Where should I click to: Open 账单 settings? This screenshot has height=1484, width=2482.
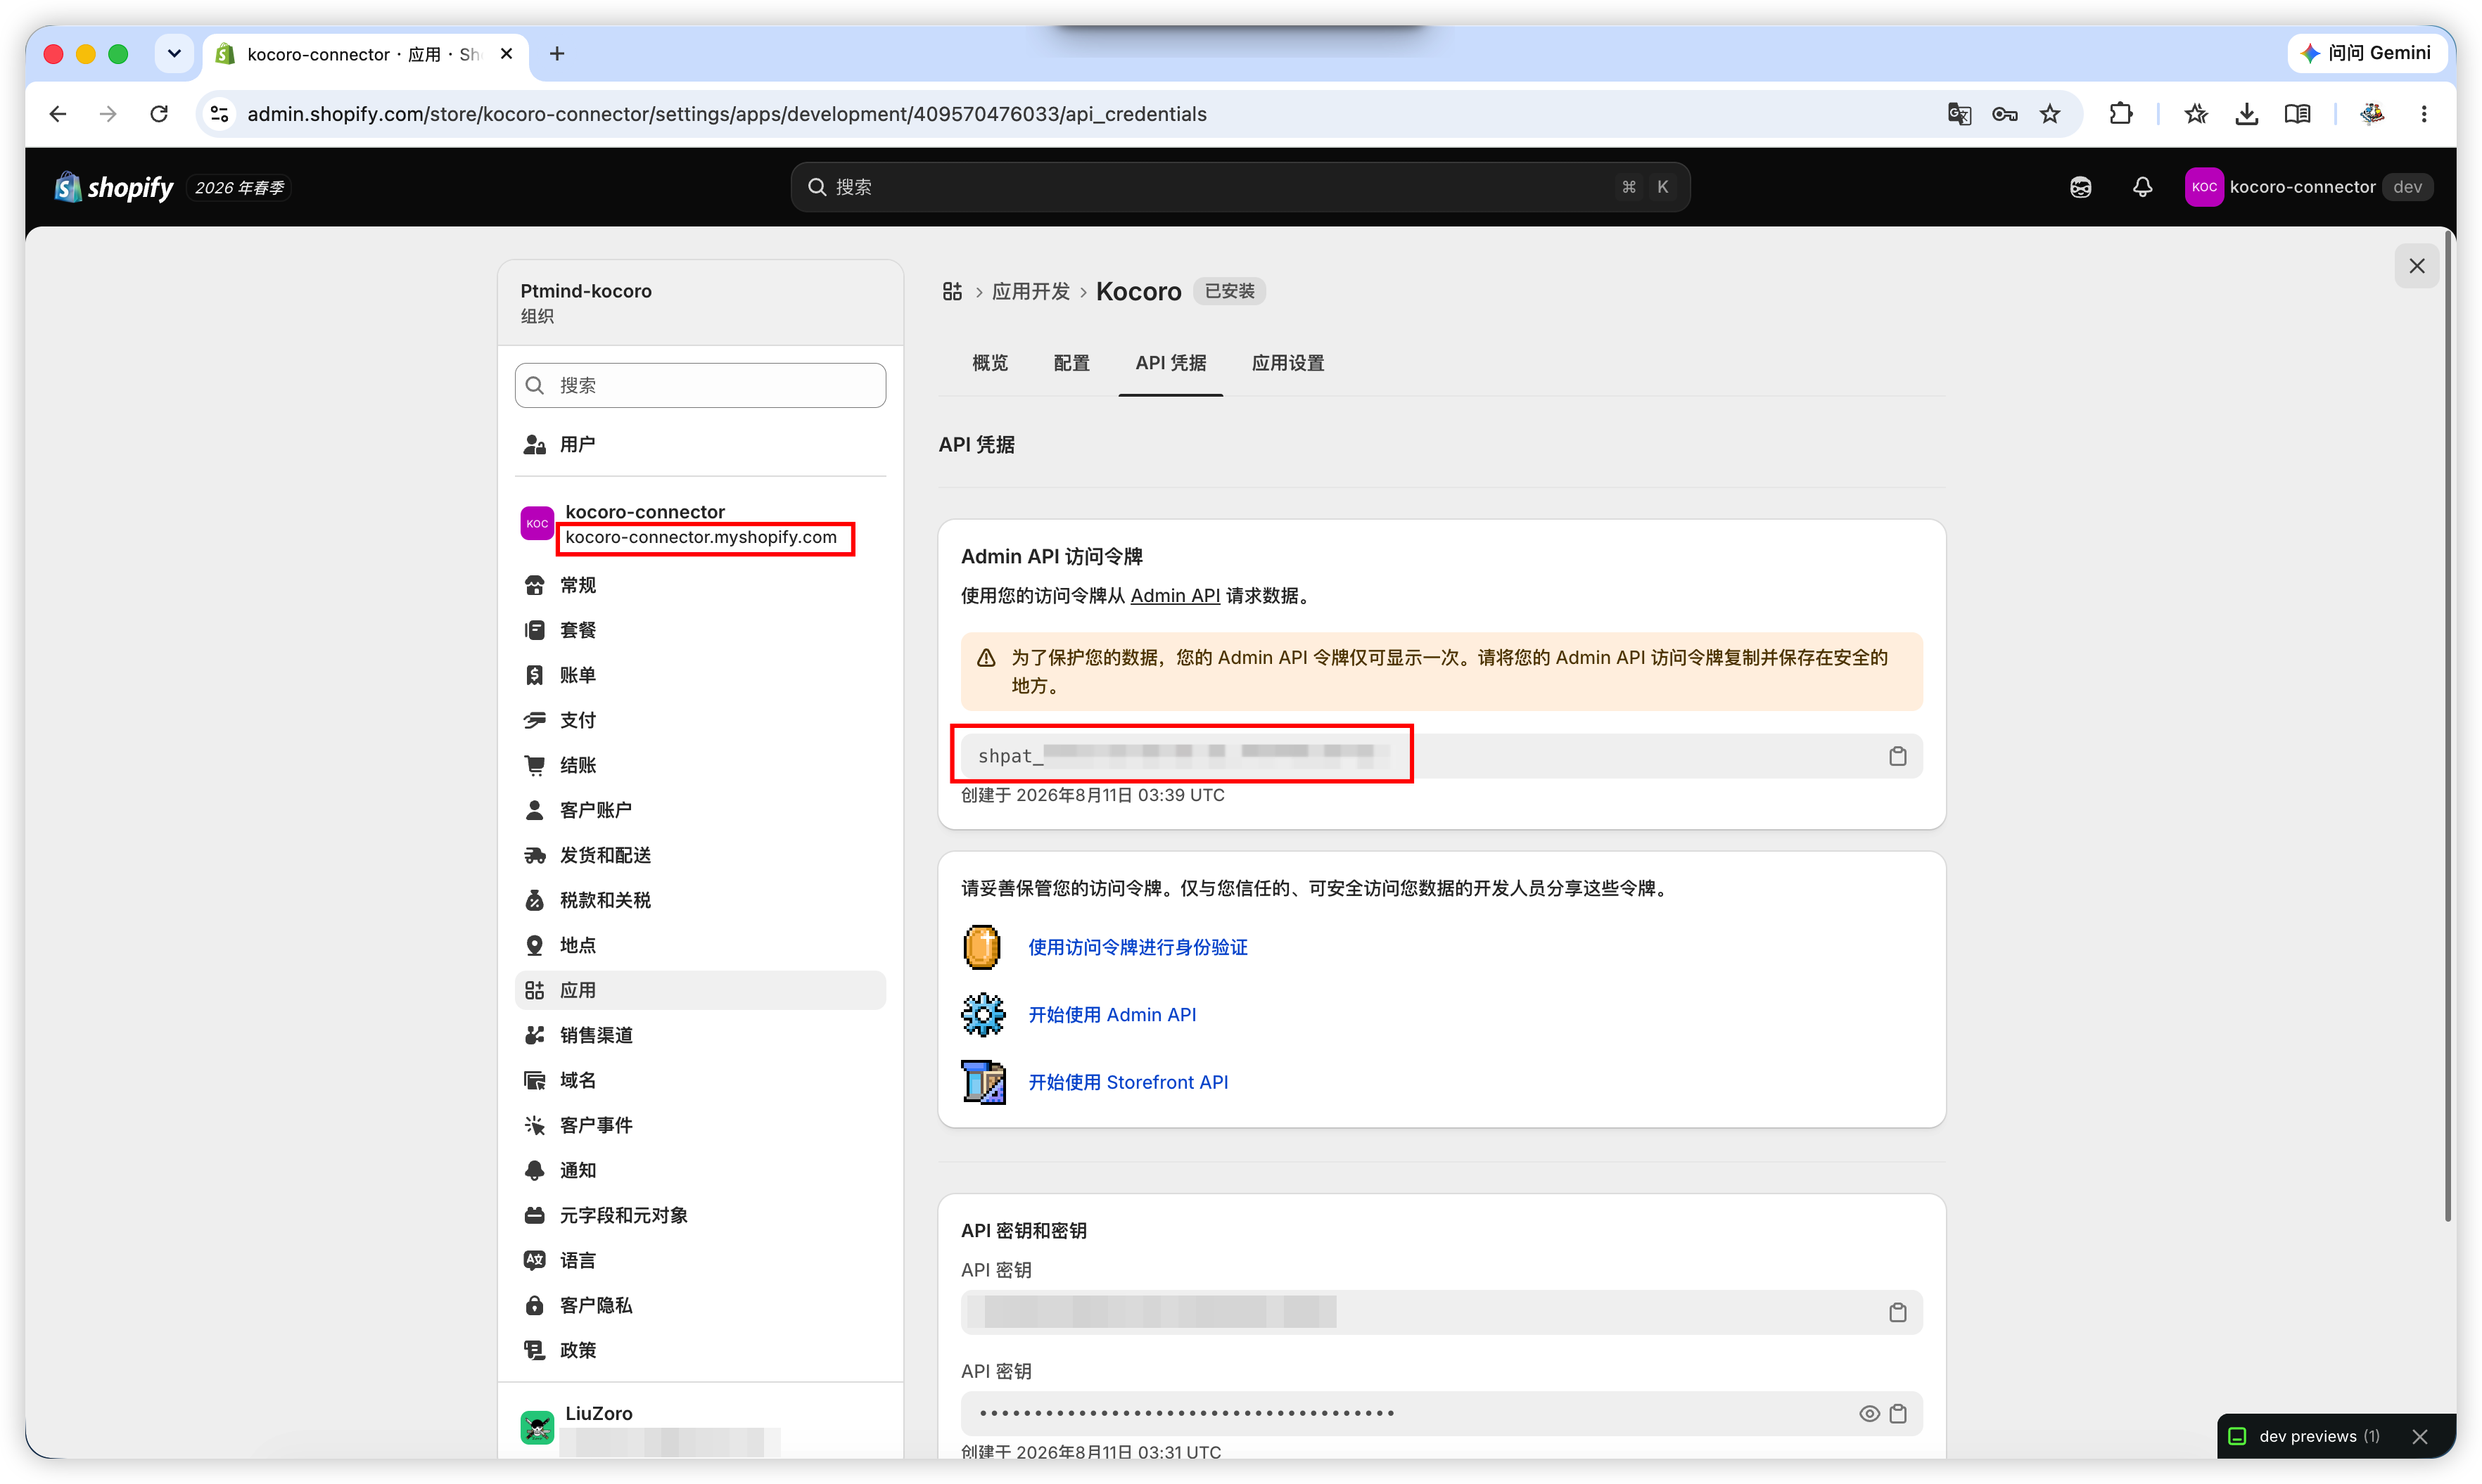point(700,675)
